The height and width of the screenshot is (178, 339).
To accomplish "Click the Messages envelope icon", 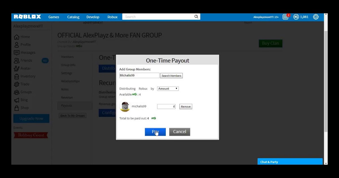I will click(x=17, y=53).
